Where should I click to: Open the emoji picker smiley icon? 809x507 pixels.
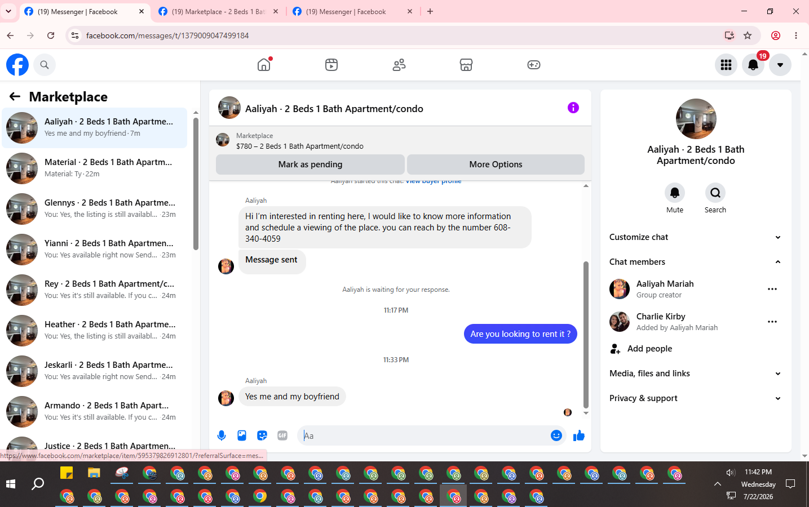point(556,435)
